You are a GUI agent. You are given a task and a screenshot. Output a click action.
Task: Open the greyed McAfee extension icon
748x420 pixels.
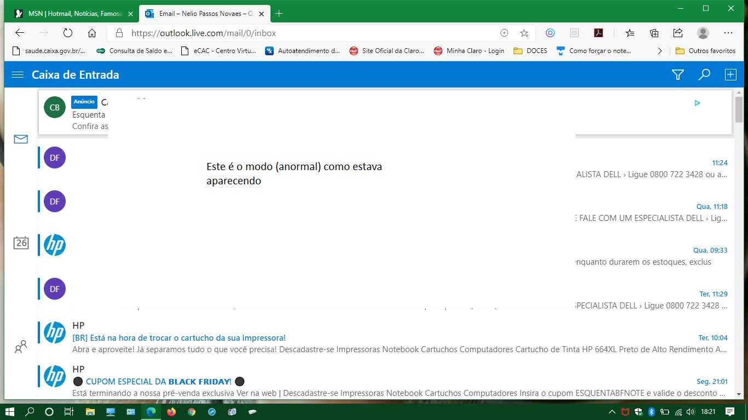pyautogui.click(x=574, y=33)
